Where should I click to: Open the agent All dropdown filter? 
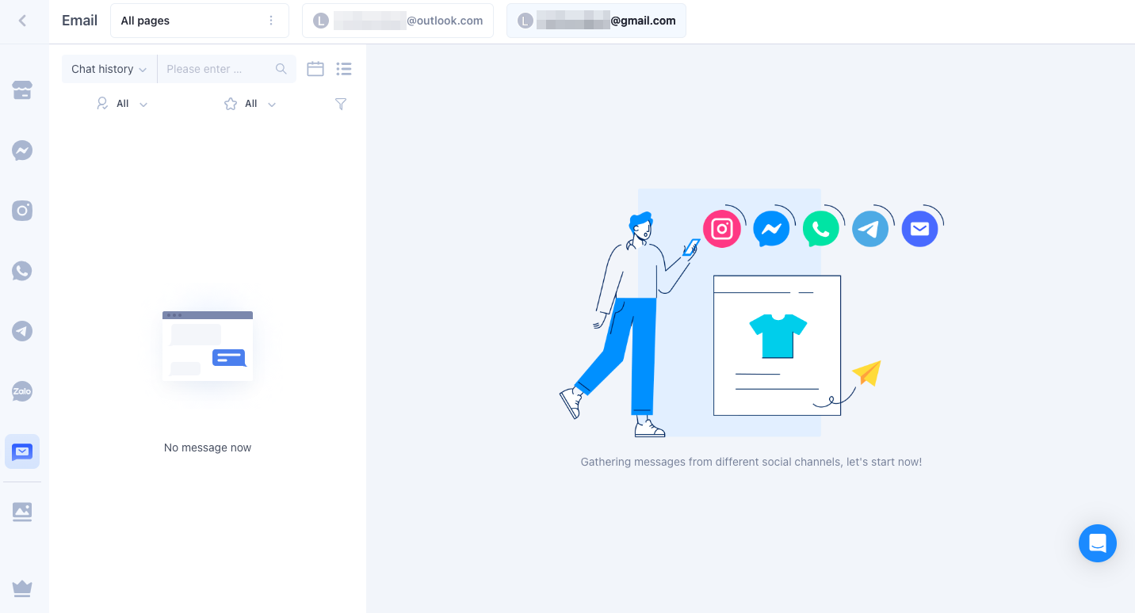[x=122, y=104]
